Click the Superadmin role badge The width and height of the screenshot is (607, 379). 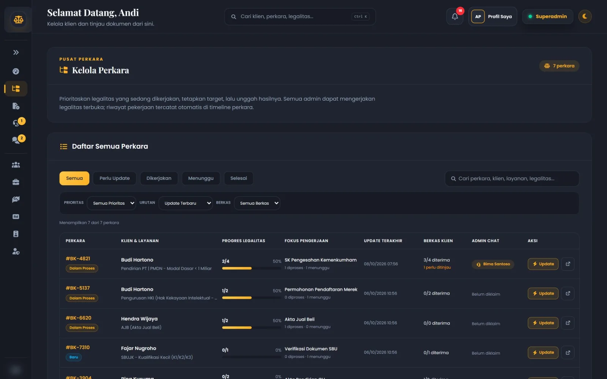(x=547, y=17)
